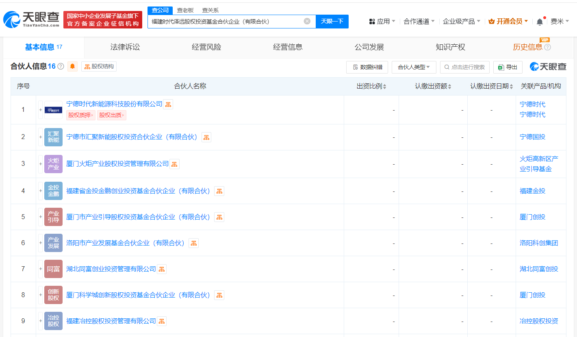Screen dimensions: 577x337
Task: Open equity structure icon for 福建省金投金鹏创业投资基金
Action: pyautogui.click(x=219, y=191)
